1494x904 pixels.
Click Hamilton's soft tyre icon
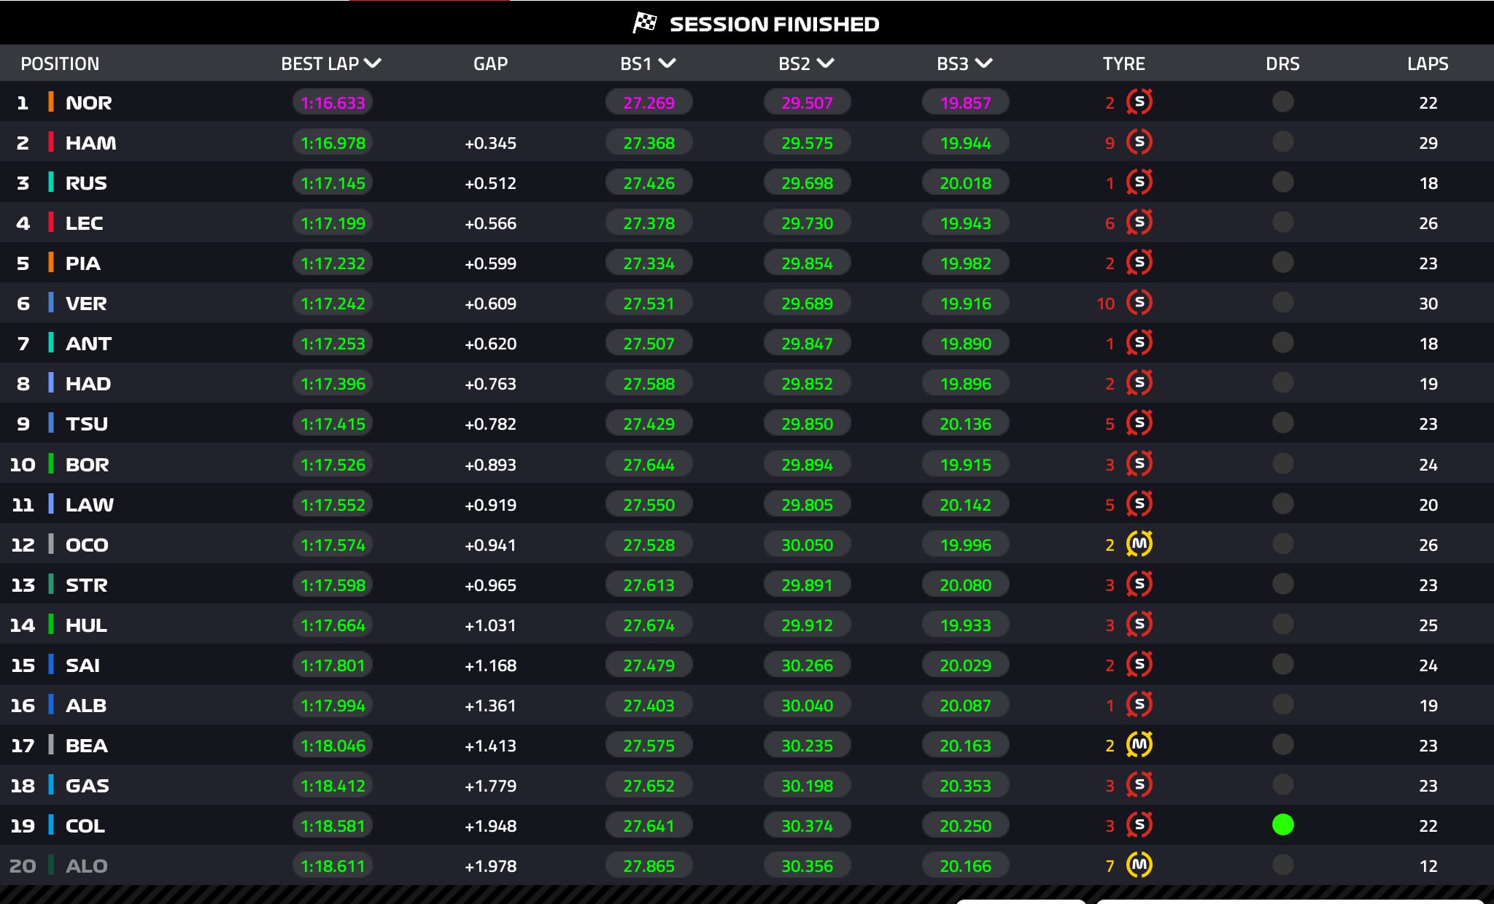coord(1139,142)
